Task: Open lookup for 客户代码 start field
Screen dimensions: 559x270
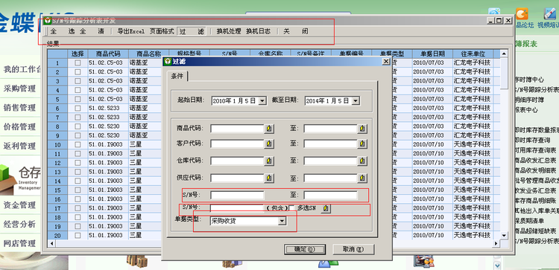Action: coord(270,144)
